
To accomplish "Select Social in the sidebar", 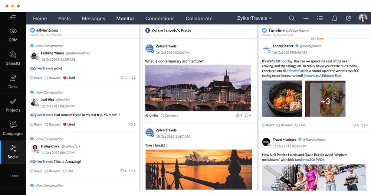I will coord(13,152).
